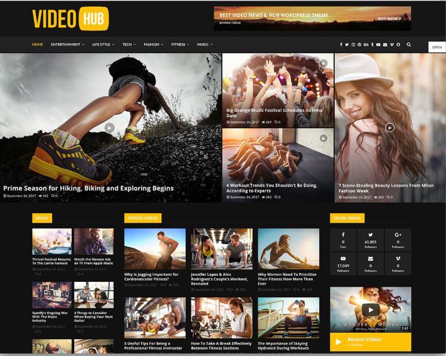Image resolution: width=446 pixels, height=356 pixels.
Task: Open the search magnifier in the navigation bar
Action: click(409, 45)
